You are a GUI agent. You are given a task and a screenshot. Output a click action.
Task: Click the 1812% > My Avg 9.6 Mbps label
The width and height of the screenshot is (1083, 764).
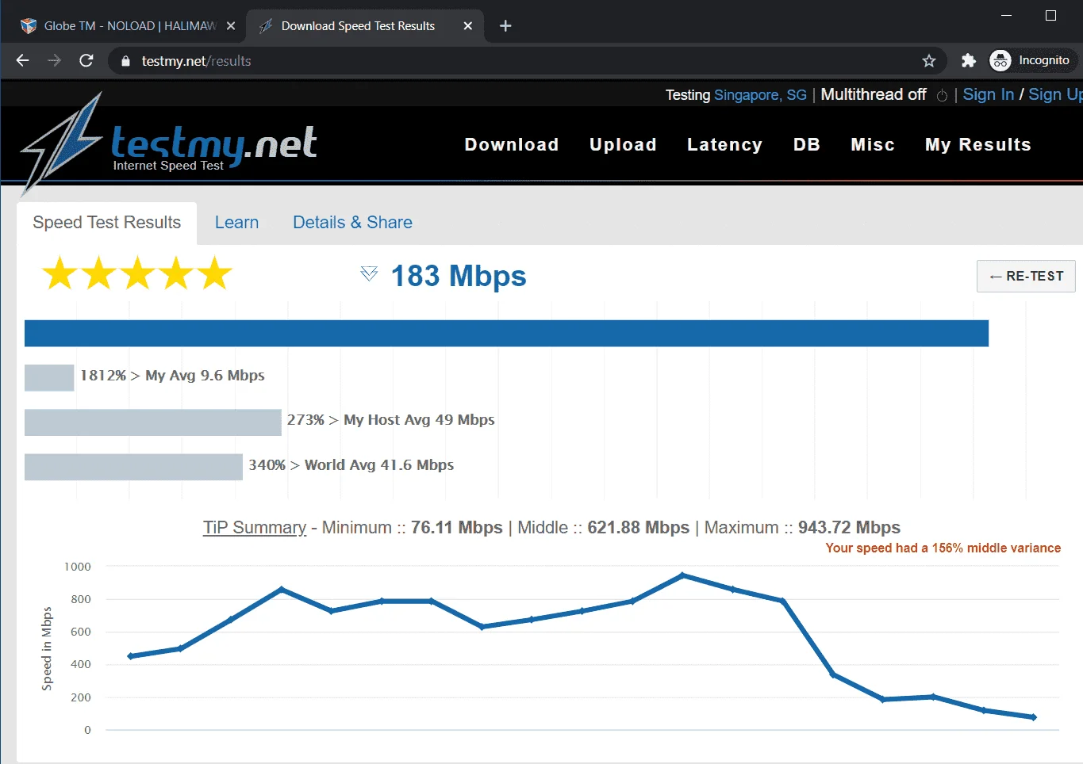(172, 376)
